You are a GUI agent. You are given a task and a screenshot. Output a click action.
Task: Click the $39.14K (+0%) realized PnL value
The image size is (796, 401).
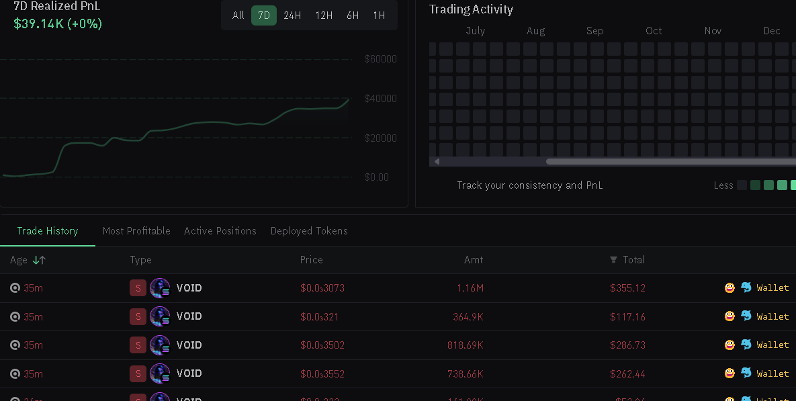[58, 24]
